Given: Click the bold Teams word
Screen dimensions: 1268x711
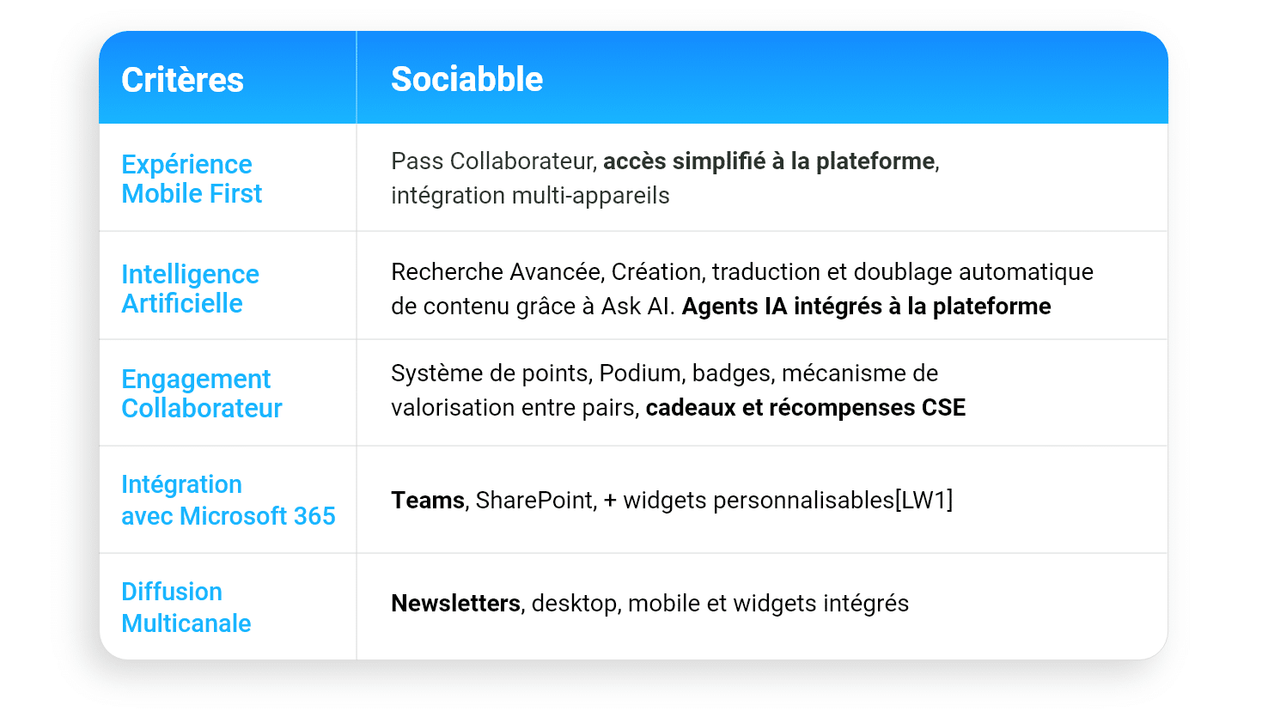Looking at the screenshot, I should [428, 500].
